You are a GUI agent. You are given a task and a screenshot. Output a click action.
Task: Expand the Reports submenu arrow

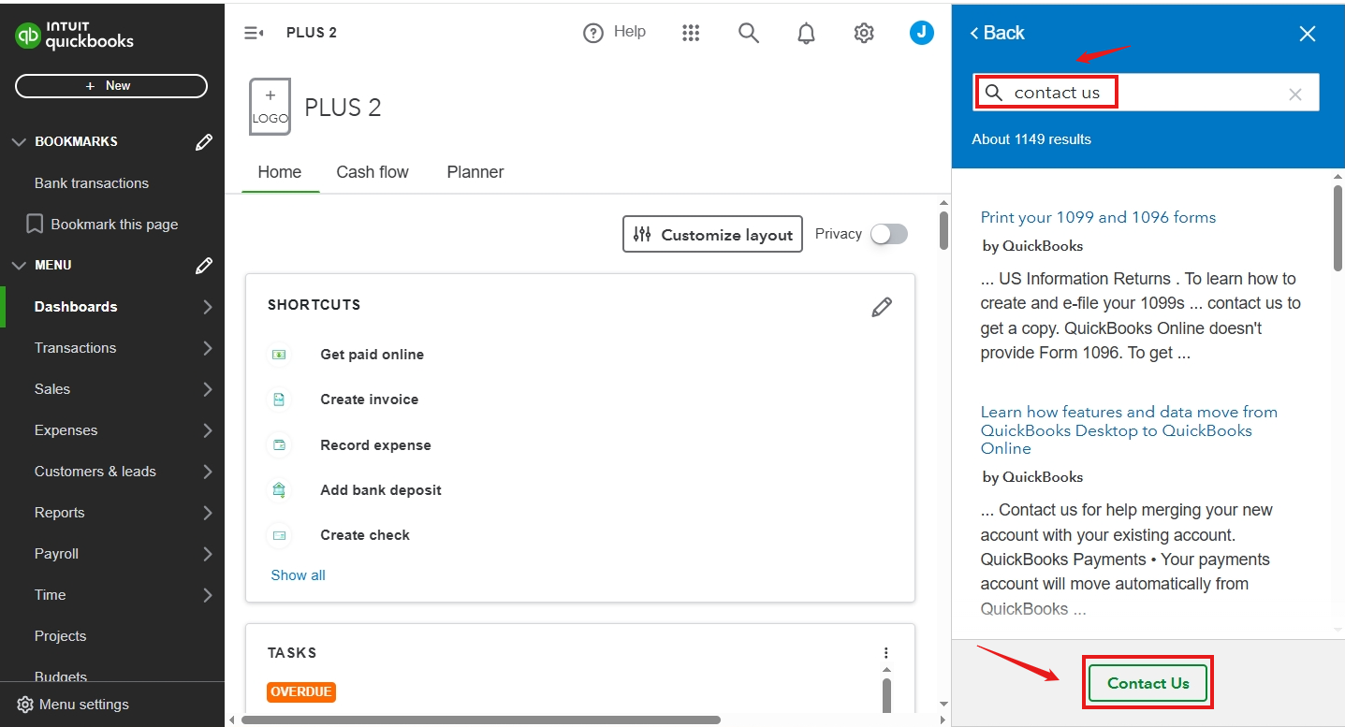(x=208, y=513)
